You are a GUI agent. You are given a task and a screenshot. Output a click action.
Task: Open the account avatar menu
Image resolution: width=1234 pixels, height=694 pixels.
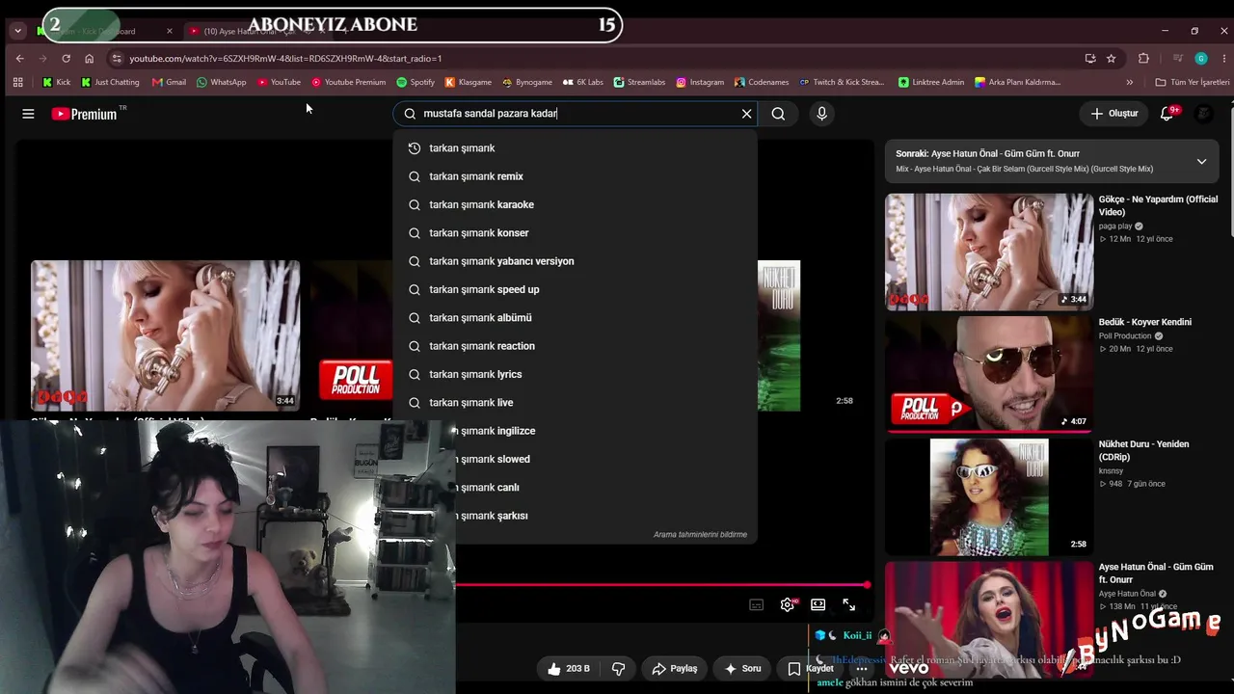pos(1203,114)
